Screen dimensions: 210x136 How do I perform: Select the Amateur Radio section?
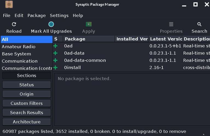click(19, 47)
